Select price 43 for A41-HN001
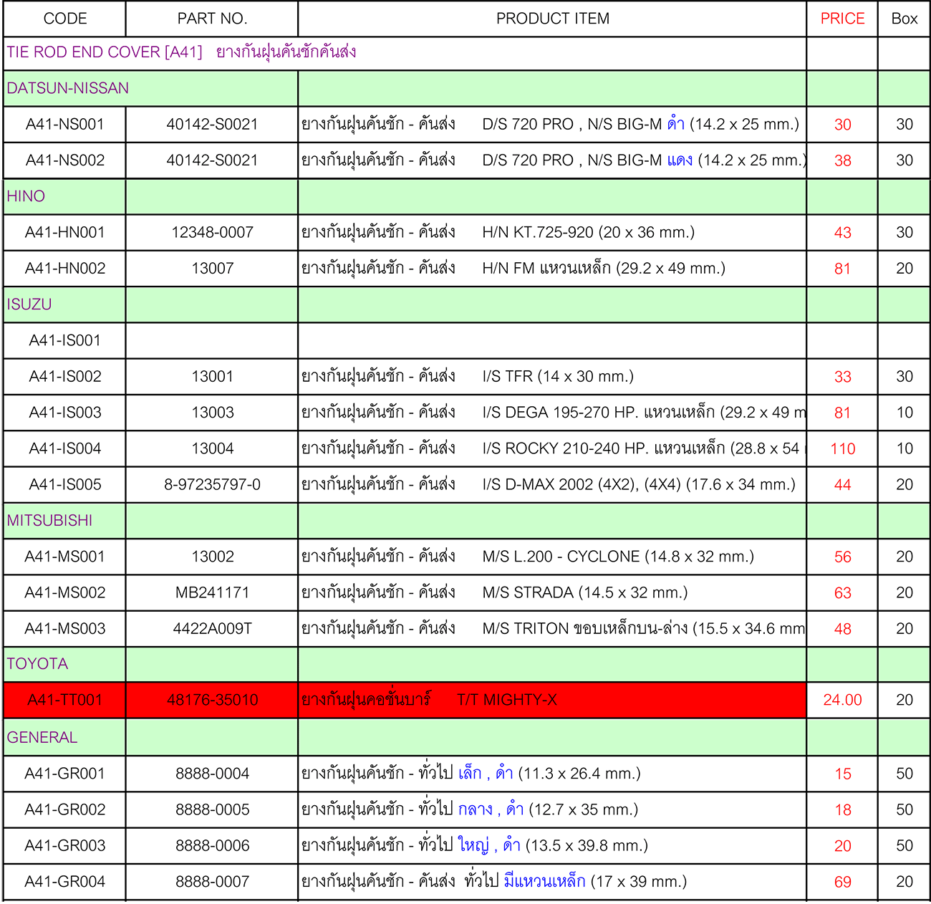931x904 pixels. 842,233
